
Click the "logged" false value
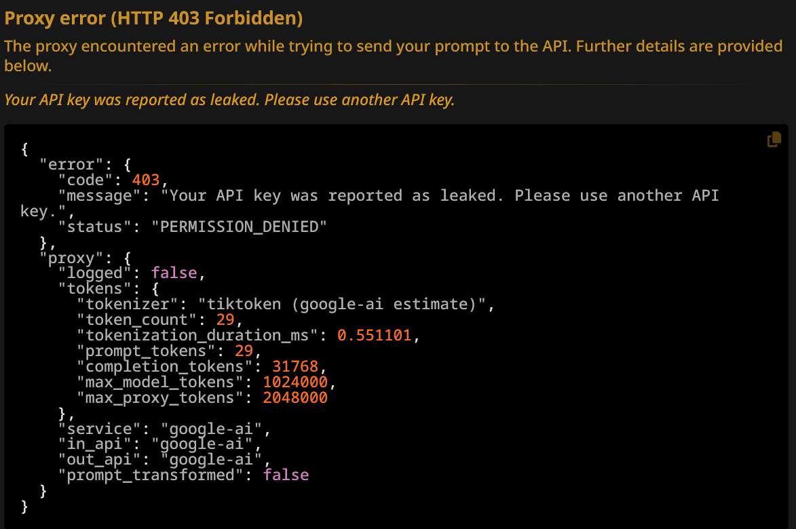(174, 273)
